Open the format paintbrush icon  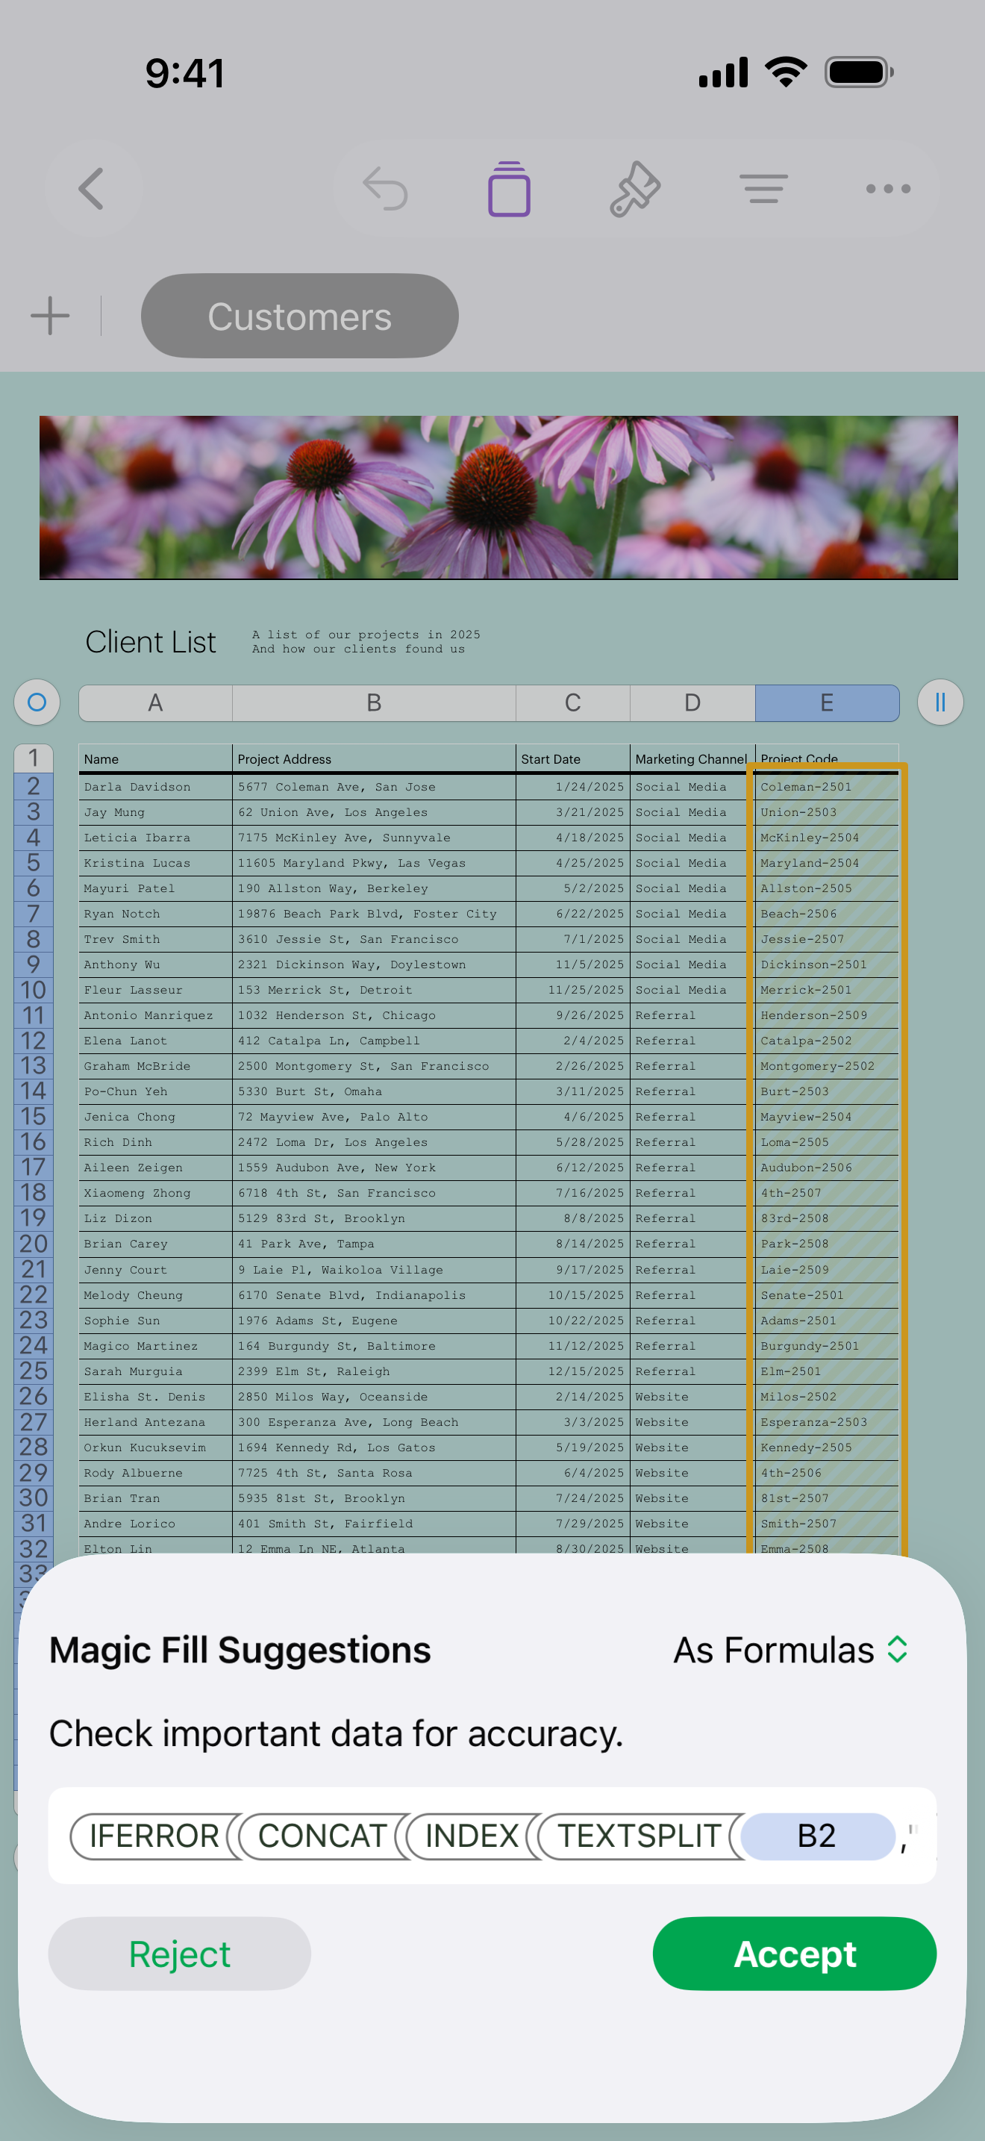tap(635, 189)
